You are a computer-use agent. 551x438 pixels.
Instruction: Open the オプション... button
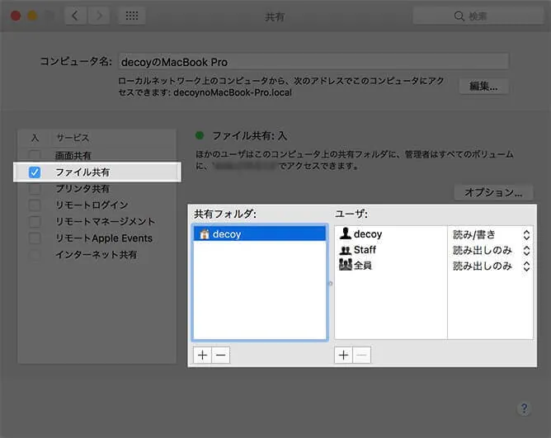493,192
